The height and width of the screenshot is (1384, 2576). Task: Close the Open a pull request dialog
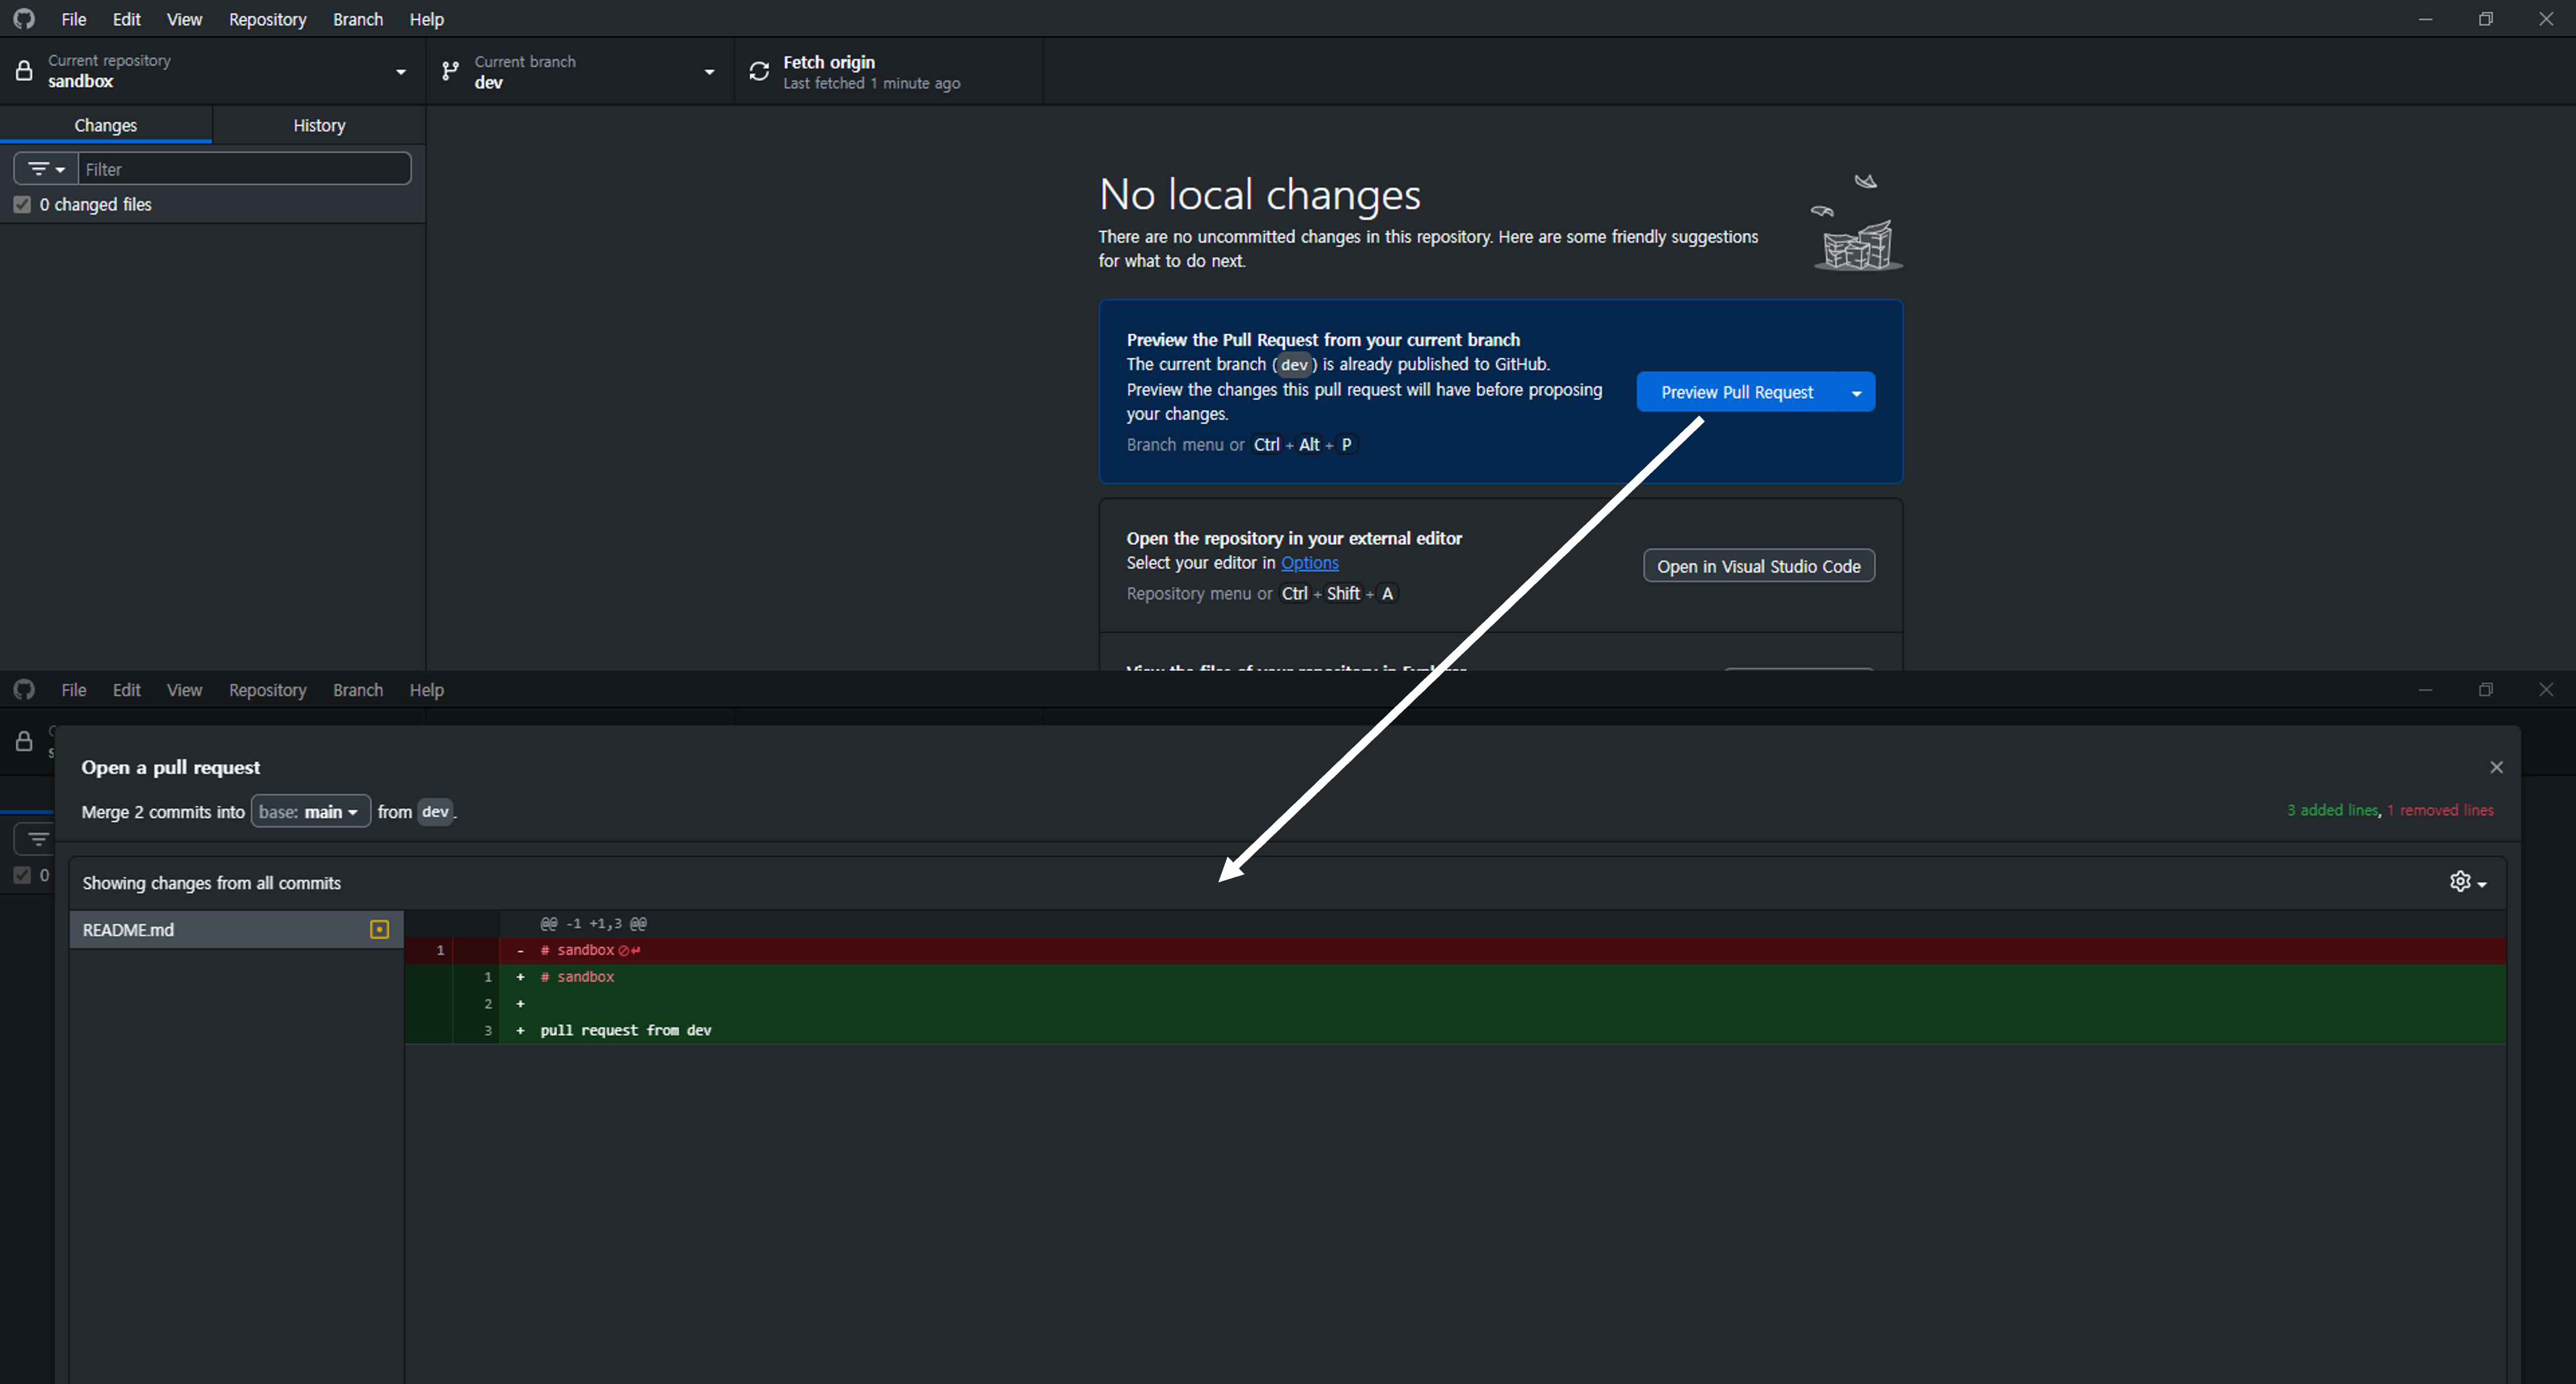pos(2496,767)
